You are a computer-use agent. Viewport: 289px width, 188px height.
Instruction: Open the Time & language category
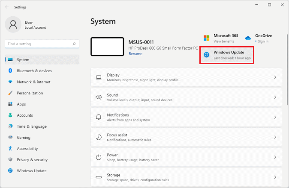point(32,126)
